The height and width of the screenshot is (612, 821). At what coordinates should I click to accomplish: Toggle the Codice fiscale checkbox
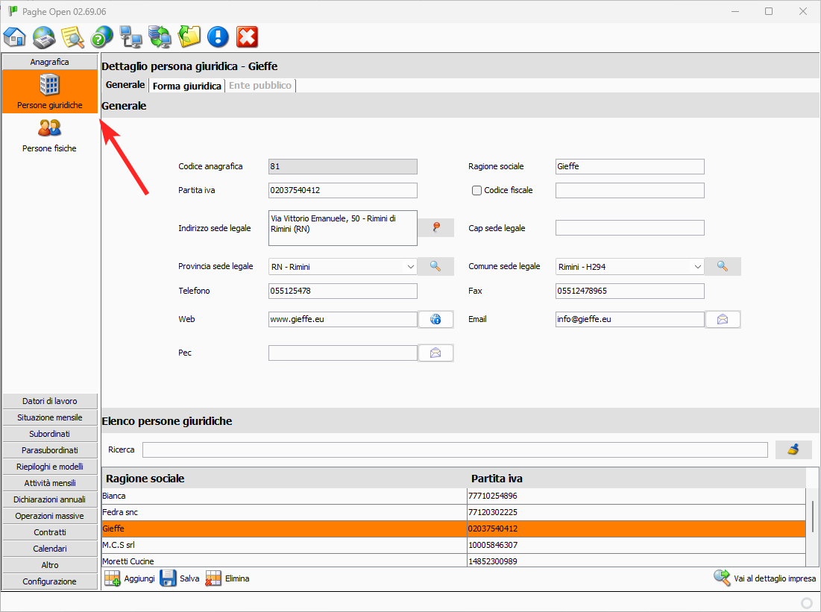pos(477,190)
